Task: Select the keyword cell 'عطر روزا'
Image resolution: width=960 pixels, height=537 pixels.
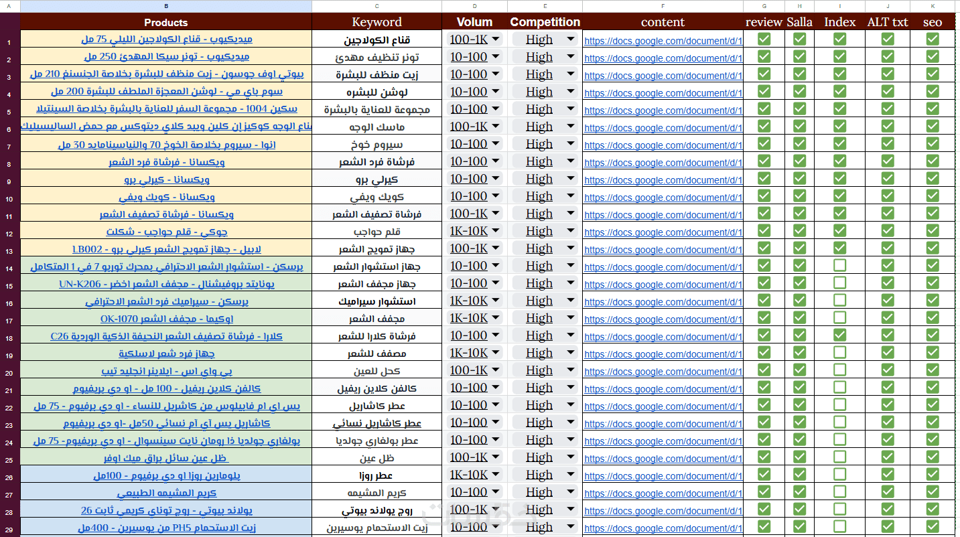Action: (x=376, y=475)
